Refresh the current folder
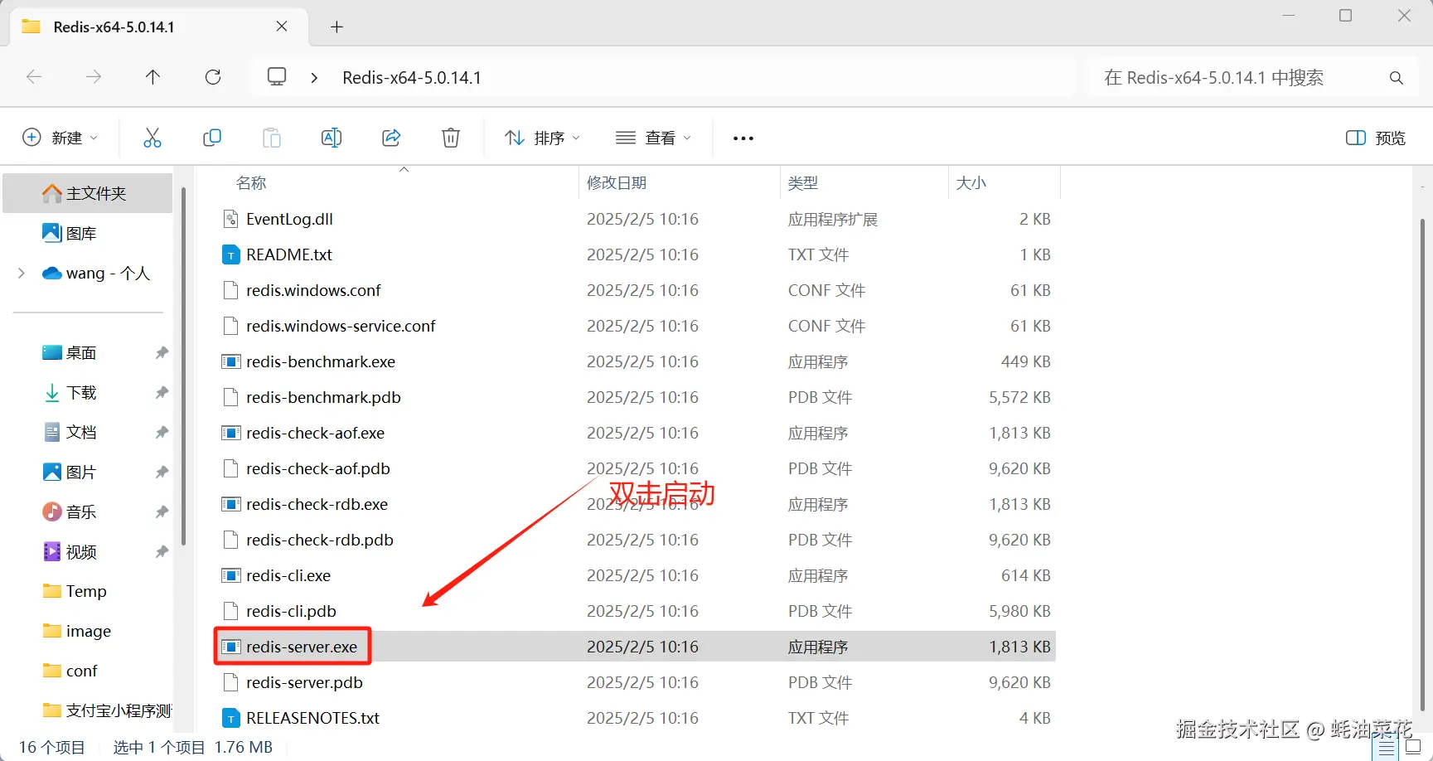Screen dimensions: 1433x761 point(213,77)
